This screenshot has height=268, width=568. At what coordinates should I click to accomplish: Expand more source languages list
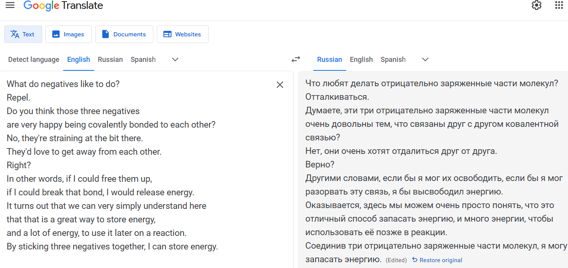(x=175, y=60)
